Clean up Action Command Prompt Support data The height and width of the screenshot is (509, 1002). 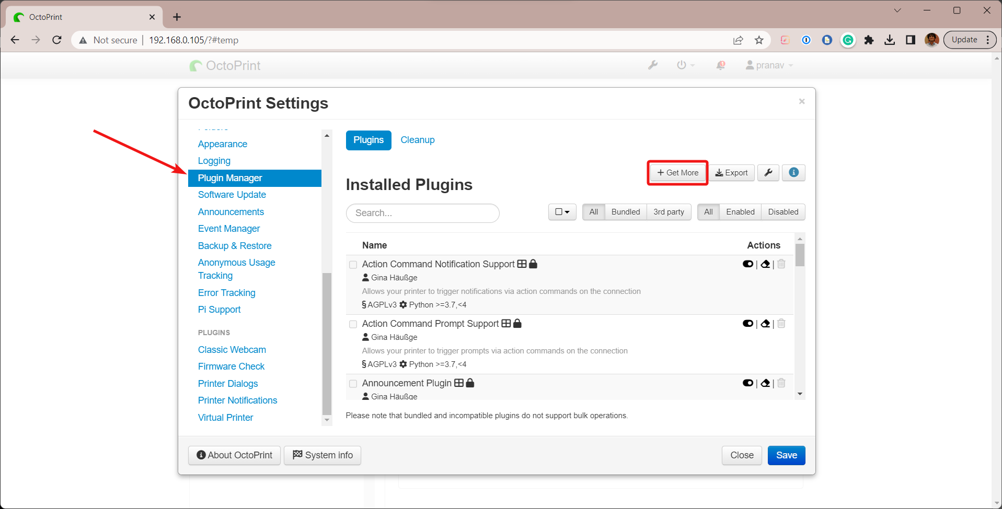point(765,324)
